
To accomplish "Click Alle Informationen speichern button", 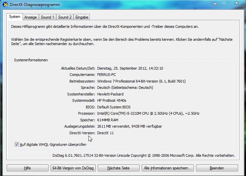I will 168,168.
